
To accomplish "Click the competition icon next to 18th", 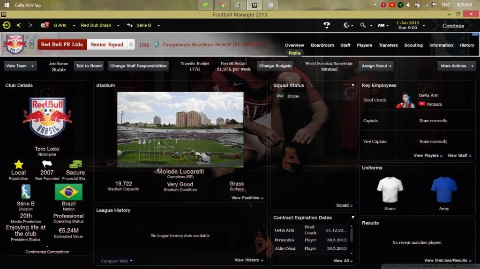I will pos(157,44).
